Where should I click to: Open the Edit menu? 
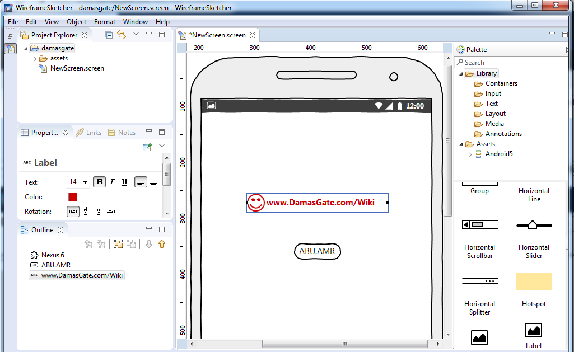tap(31, 22)
